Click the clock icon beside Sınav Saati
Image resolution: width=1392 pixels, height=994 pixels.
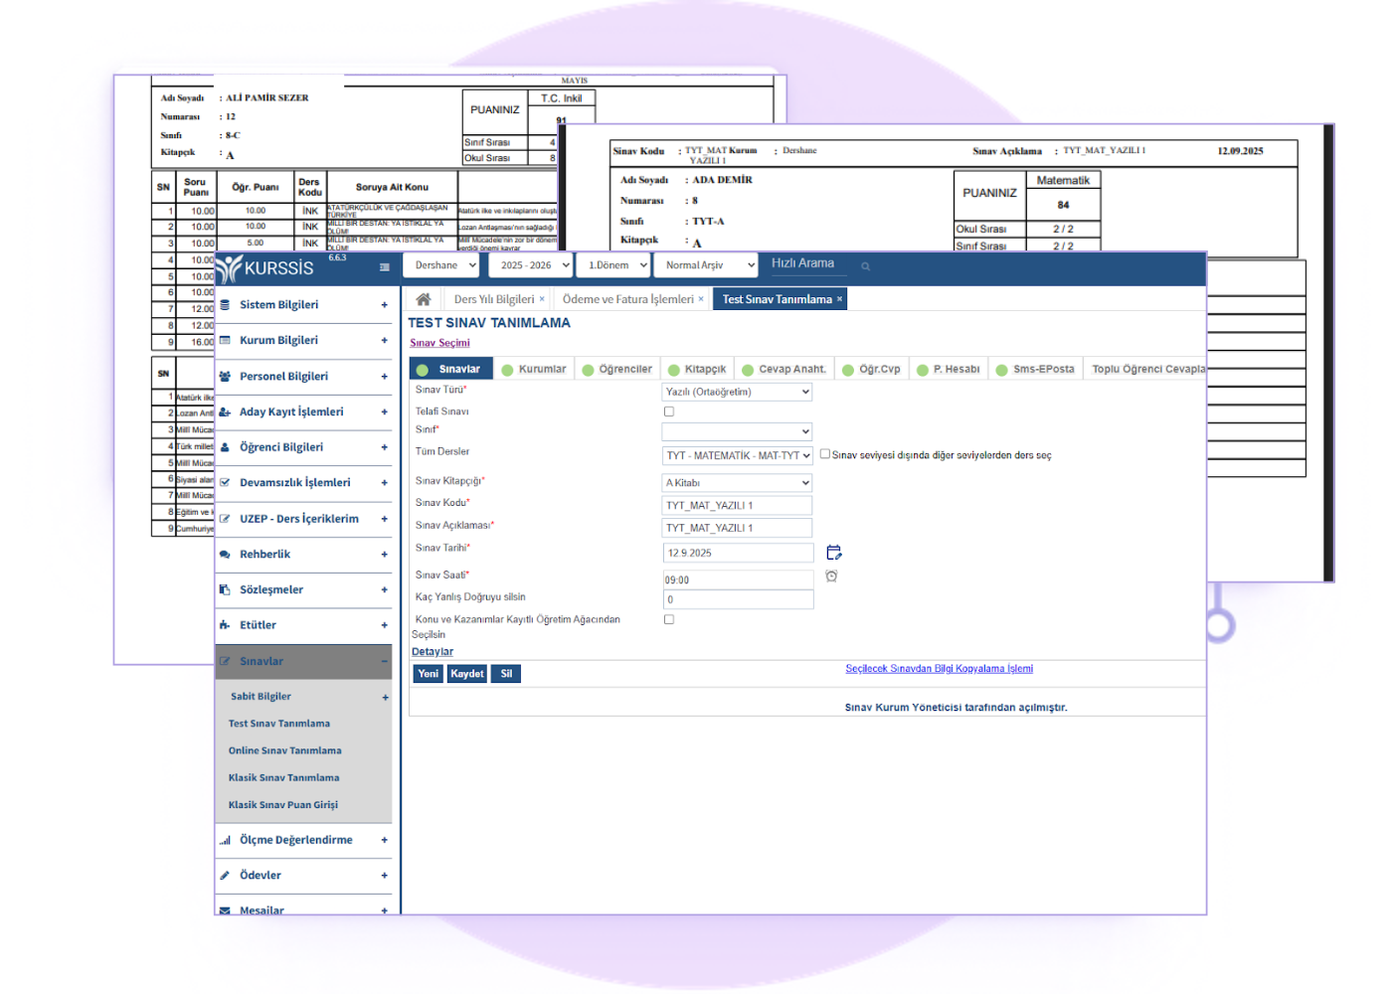(x=831, y=577)
